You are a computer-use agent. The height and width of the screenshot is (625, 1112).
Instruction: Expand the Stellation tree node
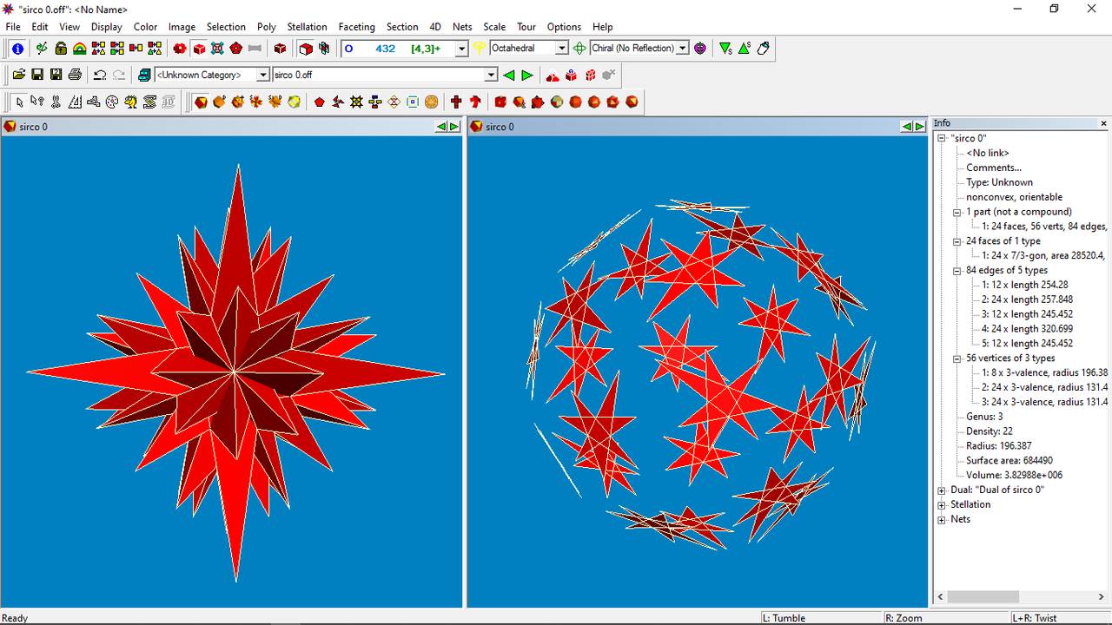click(x=942, y=504)
